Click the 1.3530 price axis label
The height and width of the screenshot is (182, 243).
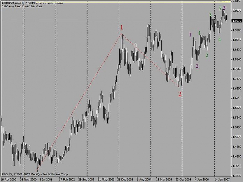[x=237, y=176]
